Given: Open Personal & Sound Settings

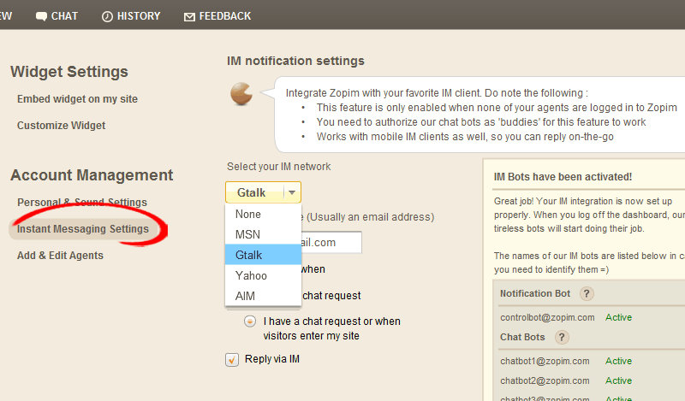Looking at the screenshot, I should pos(82,203).
